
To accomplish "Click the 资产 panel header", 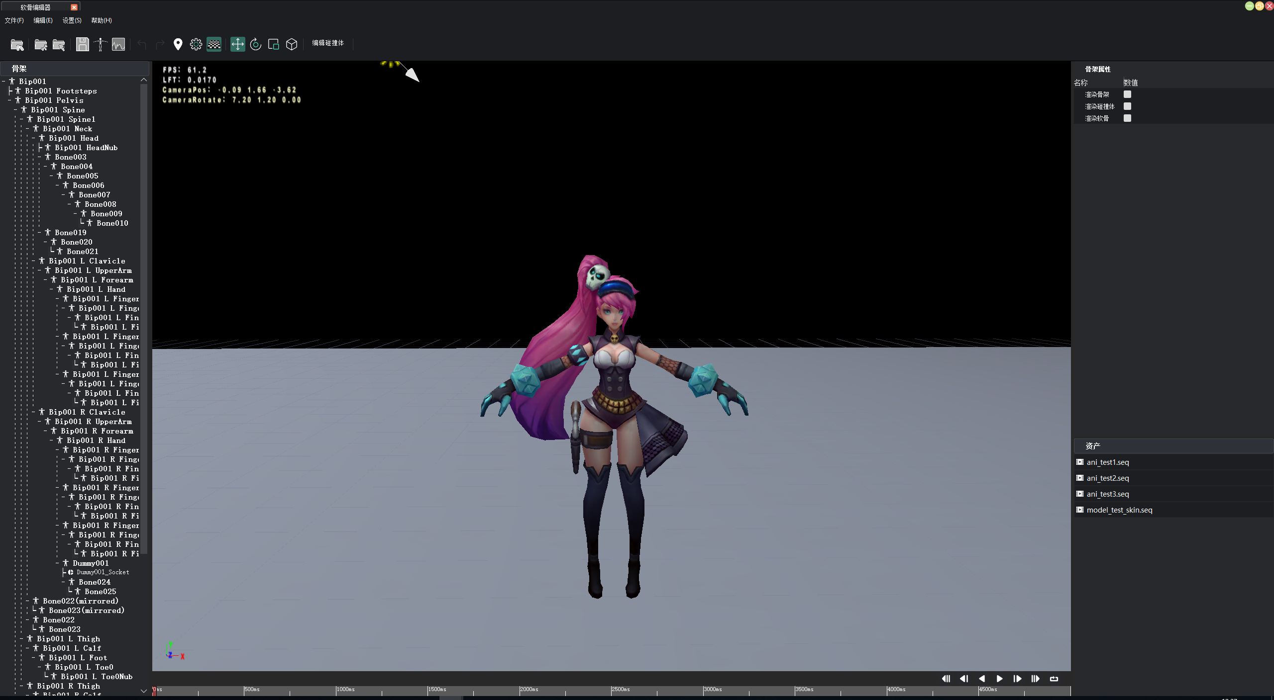I will point(1173,446).
